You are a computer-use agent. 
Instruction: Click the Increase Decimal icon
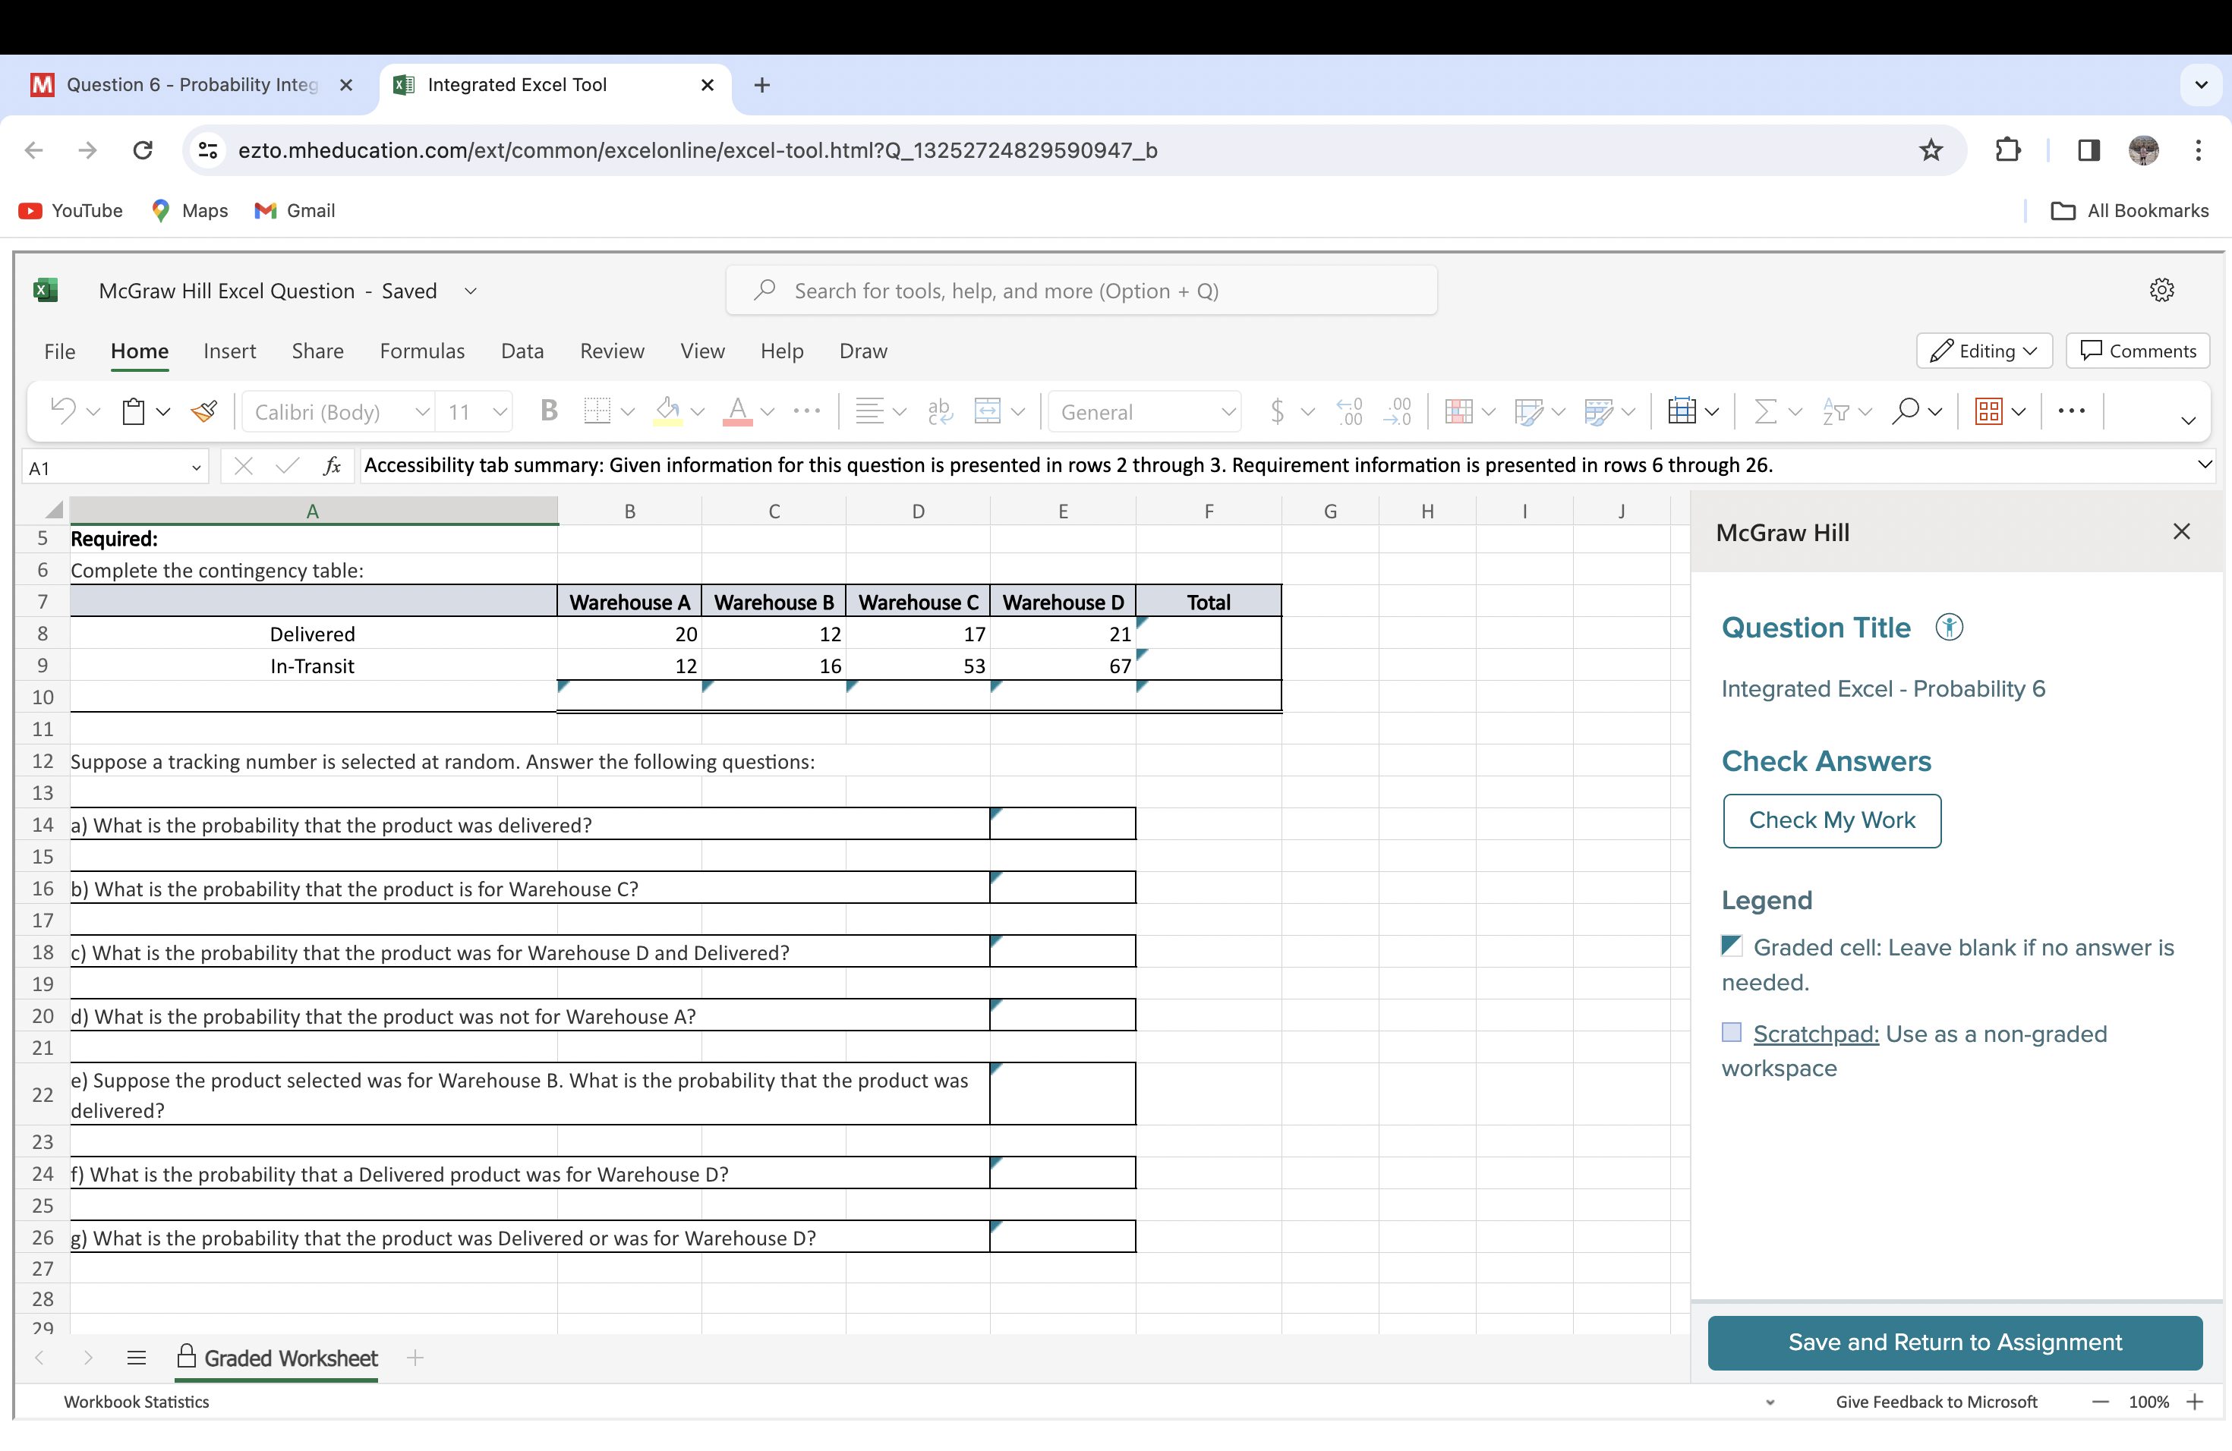coord(1348,411)
